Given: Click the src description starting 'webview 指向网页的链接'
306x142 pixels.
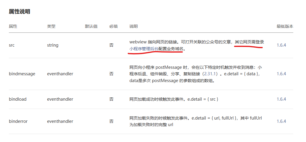Looking at the screenshot, I should tap(196, 45).
